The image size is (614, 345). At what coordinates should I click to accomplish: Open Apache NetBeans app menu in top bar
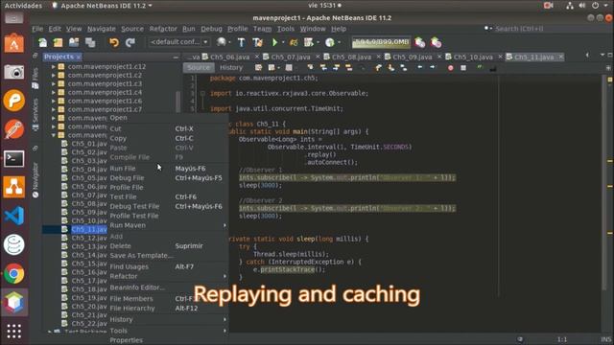coord(103,6)
